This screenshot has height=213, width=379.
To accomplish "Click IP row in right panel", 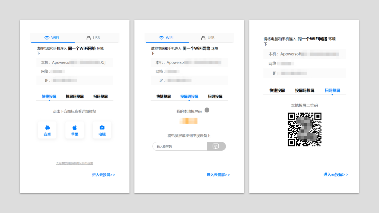I will click(x=305, y=73).
